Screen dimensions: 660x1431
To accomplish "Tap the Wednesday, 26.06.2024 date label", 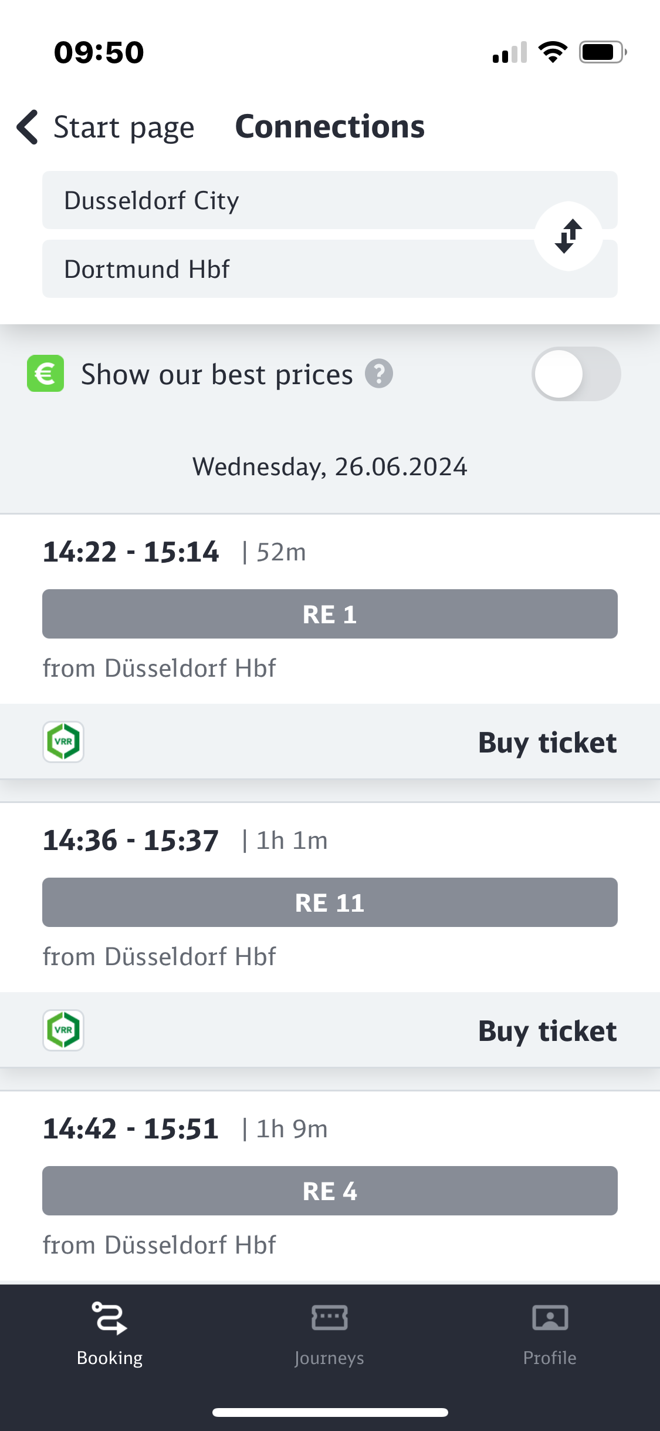I will (330, 467).
